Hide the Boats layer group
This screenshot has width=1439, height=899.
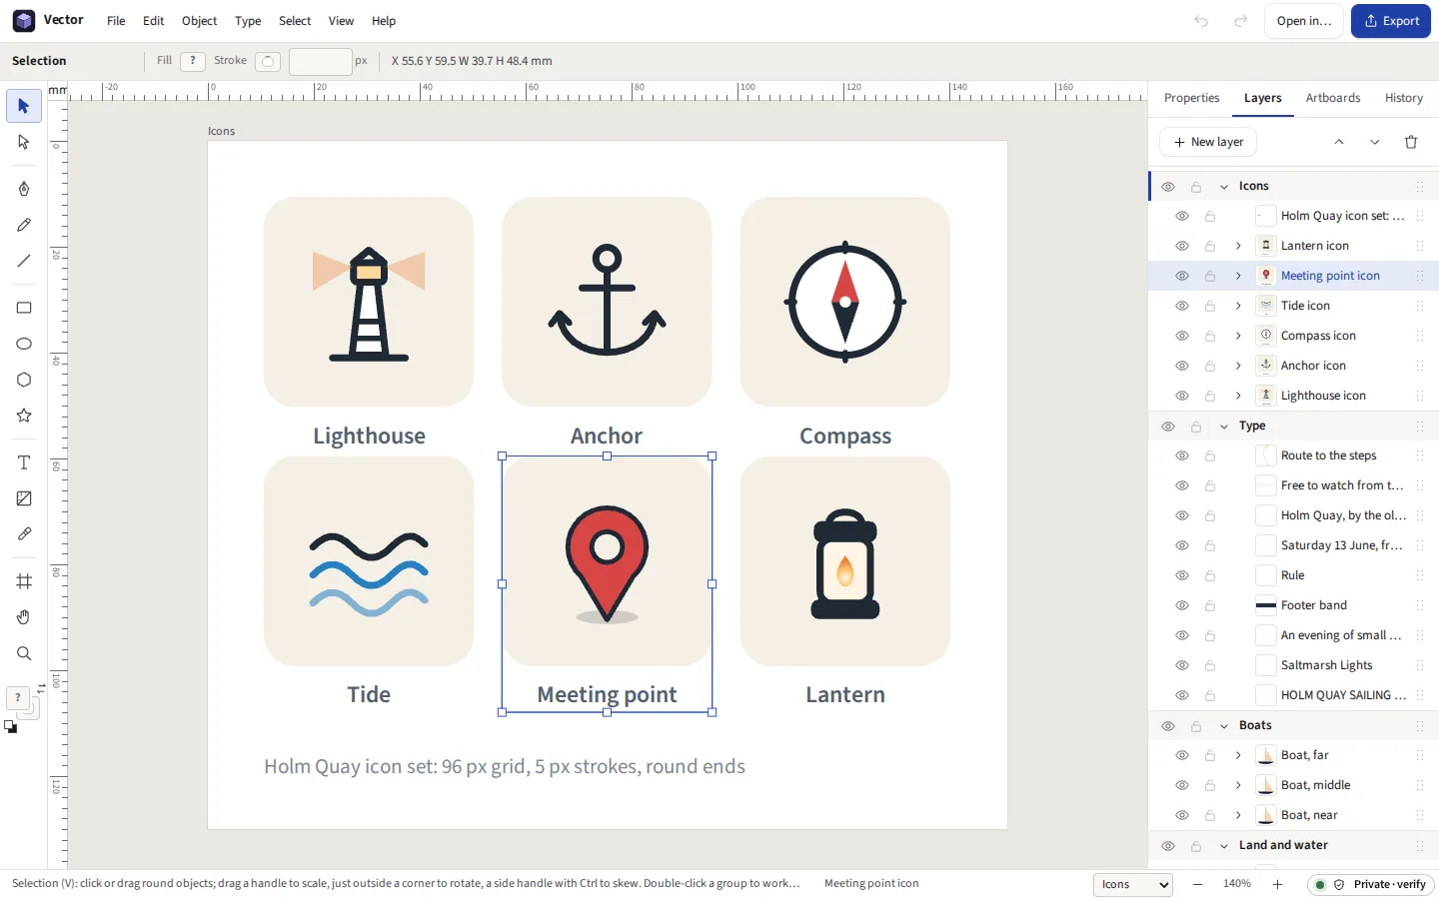[1167, 725]
